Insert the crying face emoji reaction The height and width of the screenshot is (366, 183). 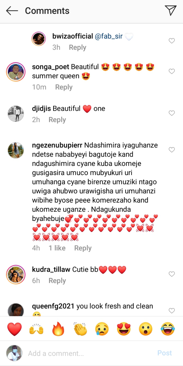(102, 329)
